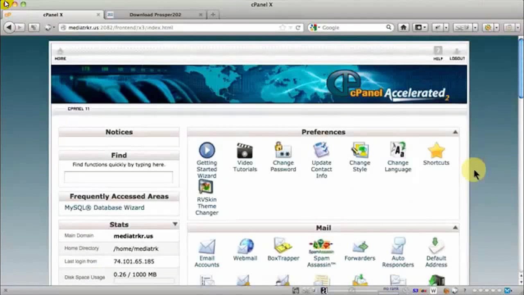Click the cPanel Accelerated banner image
This screenshot has height=295, width=524.
tap(259, 84)
